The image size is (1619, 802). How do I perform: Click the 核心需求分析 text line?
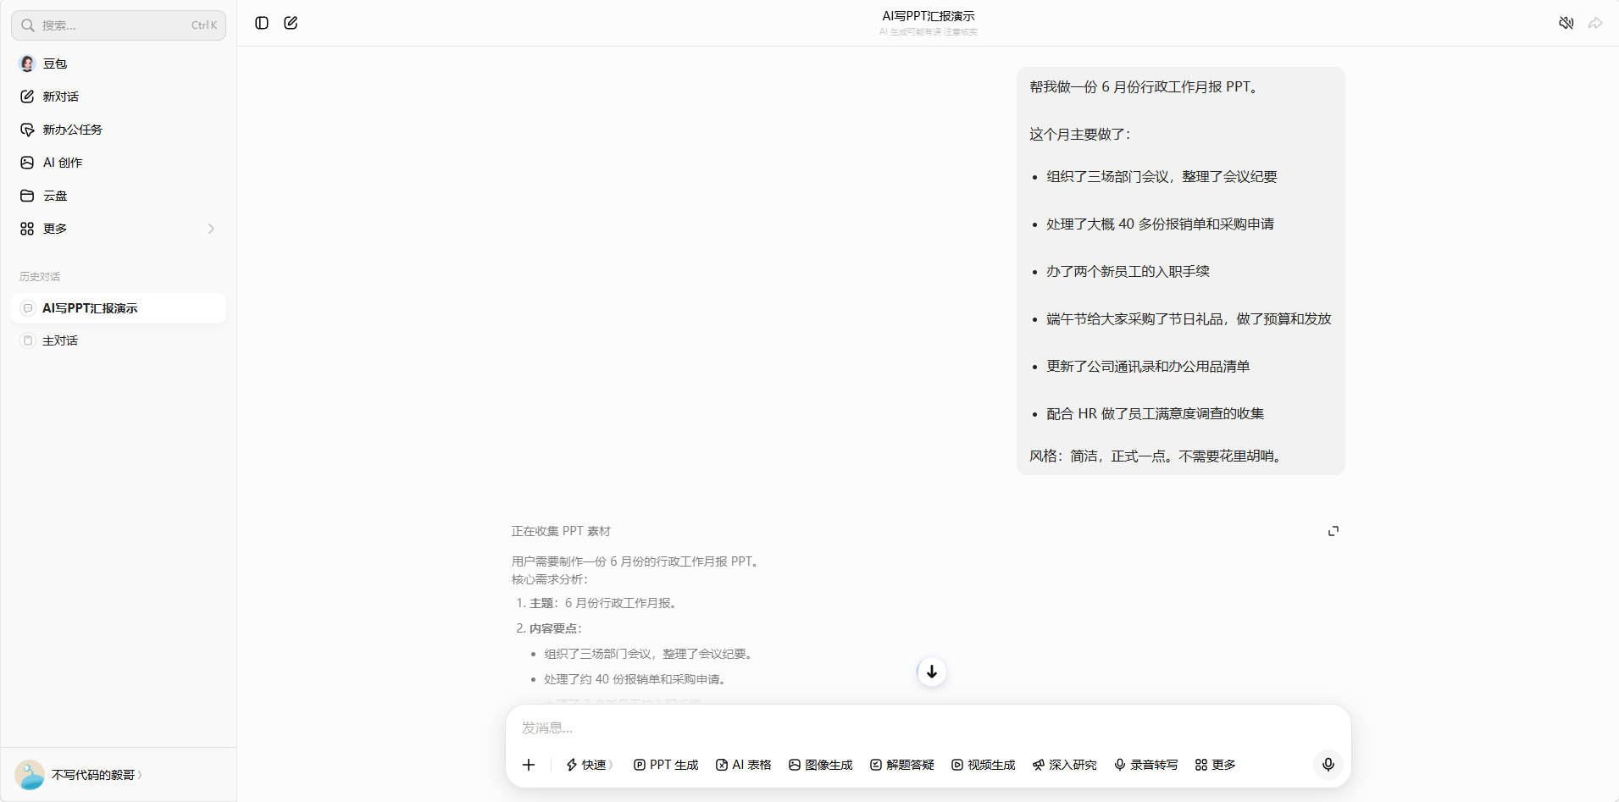coord(550,579)
